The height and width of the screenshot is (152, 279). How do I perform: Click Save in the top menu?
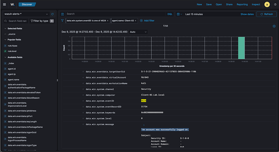[x=209, y=5]
